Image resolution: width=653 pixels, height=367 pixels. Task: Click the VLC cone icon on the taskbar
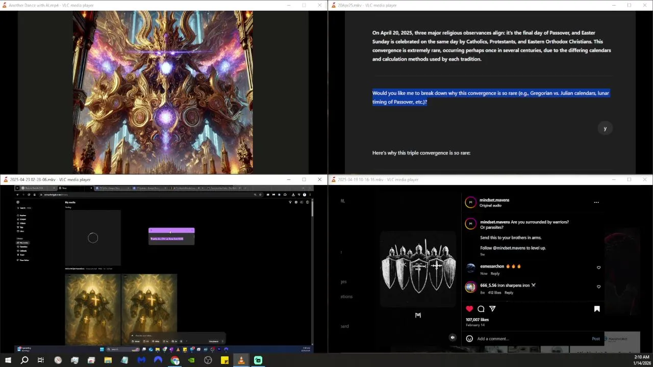(x=241, y=360)
